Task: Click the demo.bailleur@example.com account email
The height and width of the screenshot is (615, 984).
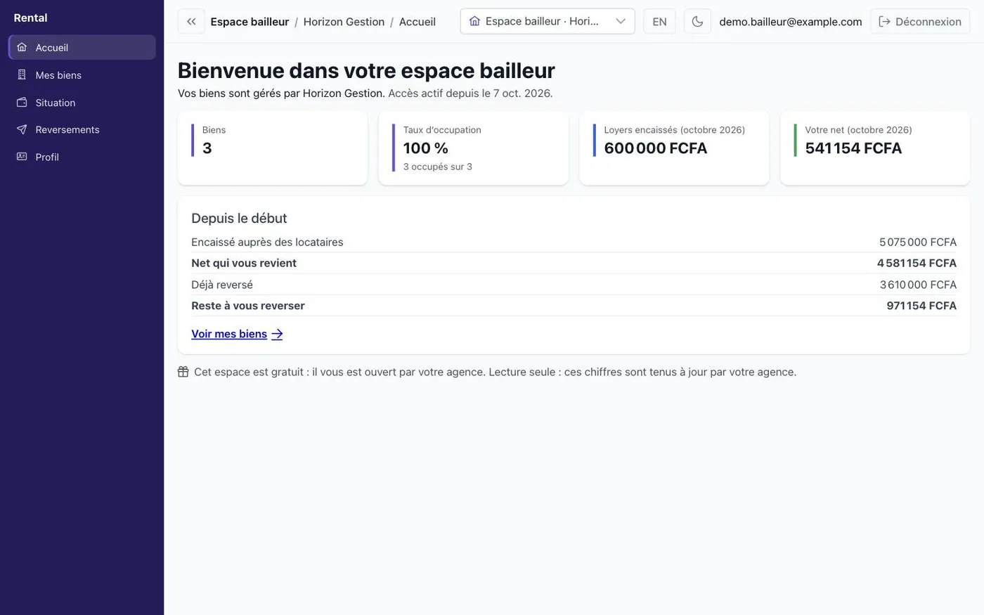Action: 791,22
